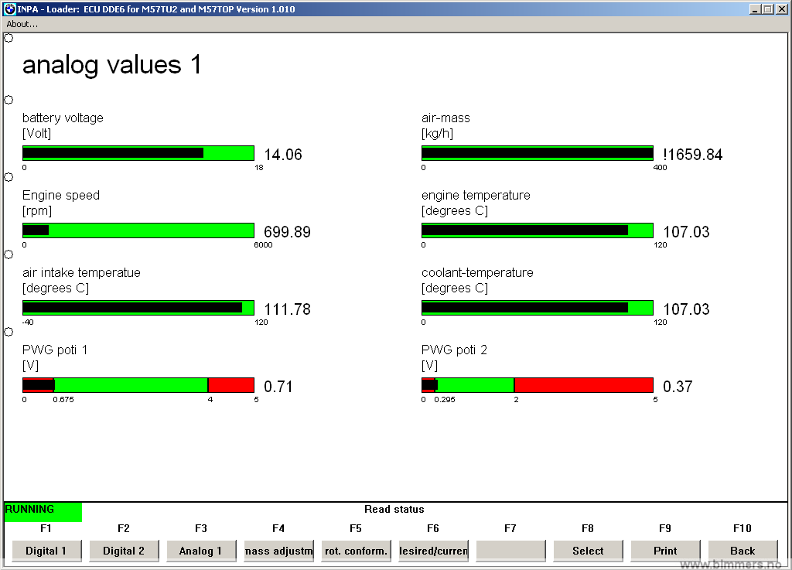
Task: Click the battery voltage gauge bar
Action: coord(138,153)
